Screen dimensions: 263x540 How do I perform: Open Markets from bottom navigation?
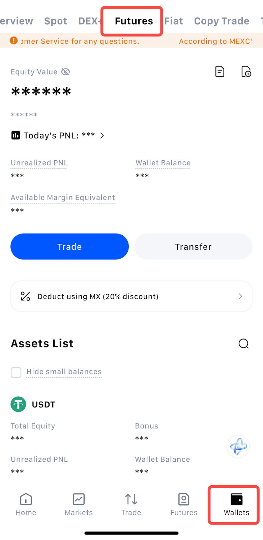click(79, 505)
